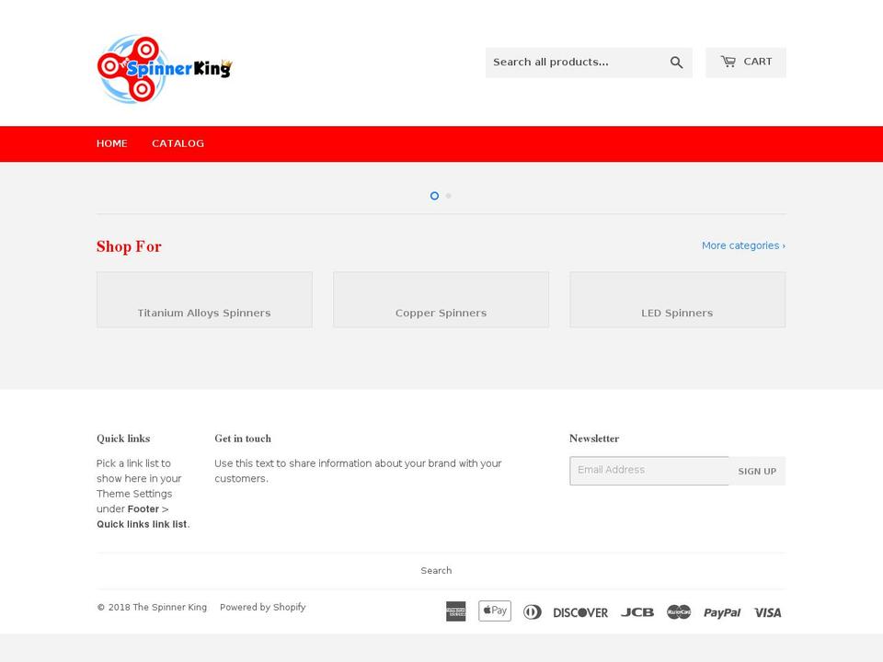The image size is (883, 662).
Task: Select the first slideshow dot
Action: click(x=434, y=196)
